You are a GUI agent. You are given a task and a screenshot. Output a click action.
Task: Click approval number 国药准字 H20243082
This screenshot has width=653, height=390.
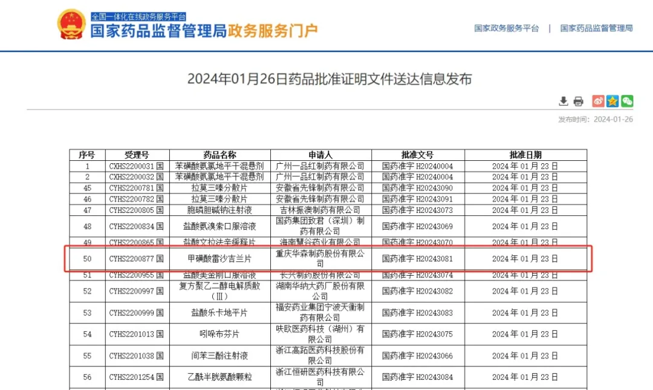tap(417, 291)
